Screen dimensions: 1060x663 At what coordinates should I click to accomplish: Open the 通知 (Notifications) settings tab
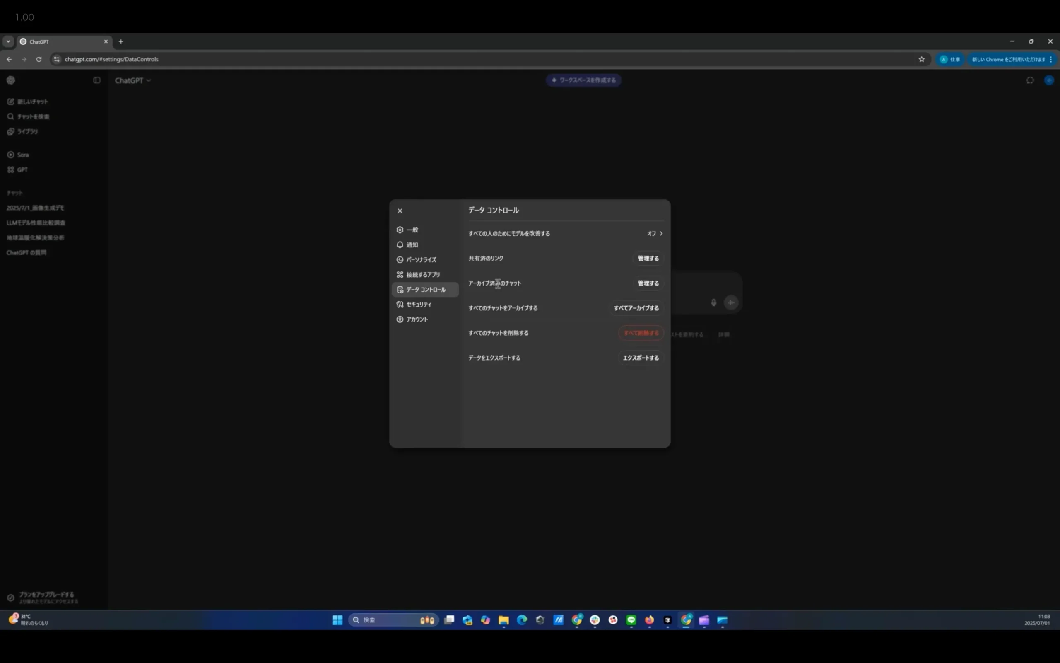click(412, 244)
